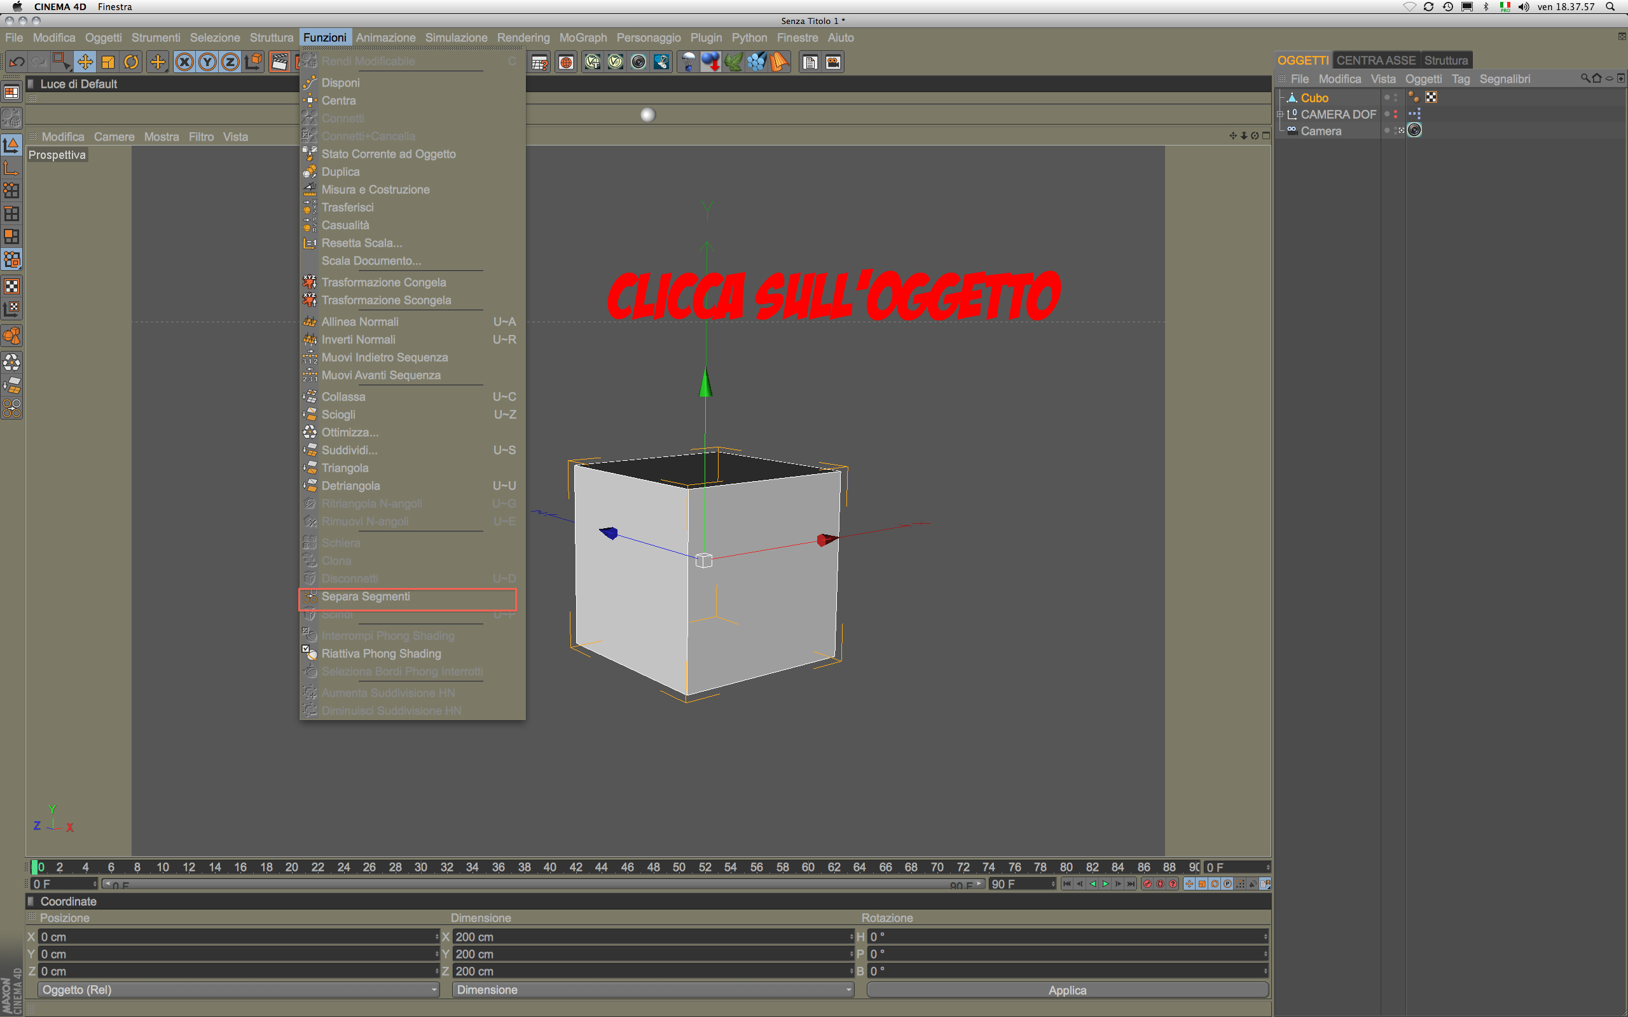Expand the CAMERA DOF tree item
1628x1017 pixels.
[x=1280, y=114]
